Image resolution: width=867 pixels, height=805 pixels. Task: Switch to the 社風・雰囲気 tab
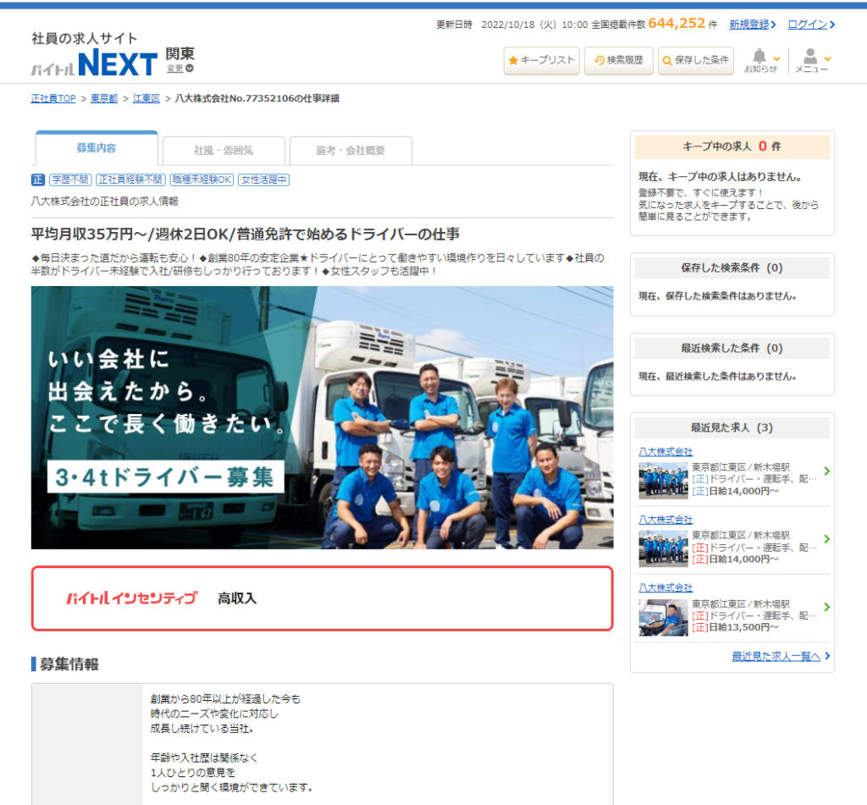(x=224, y=151)
